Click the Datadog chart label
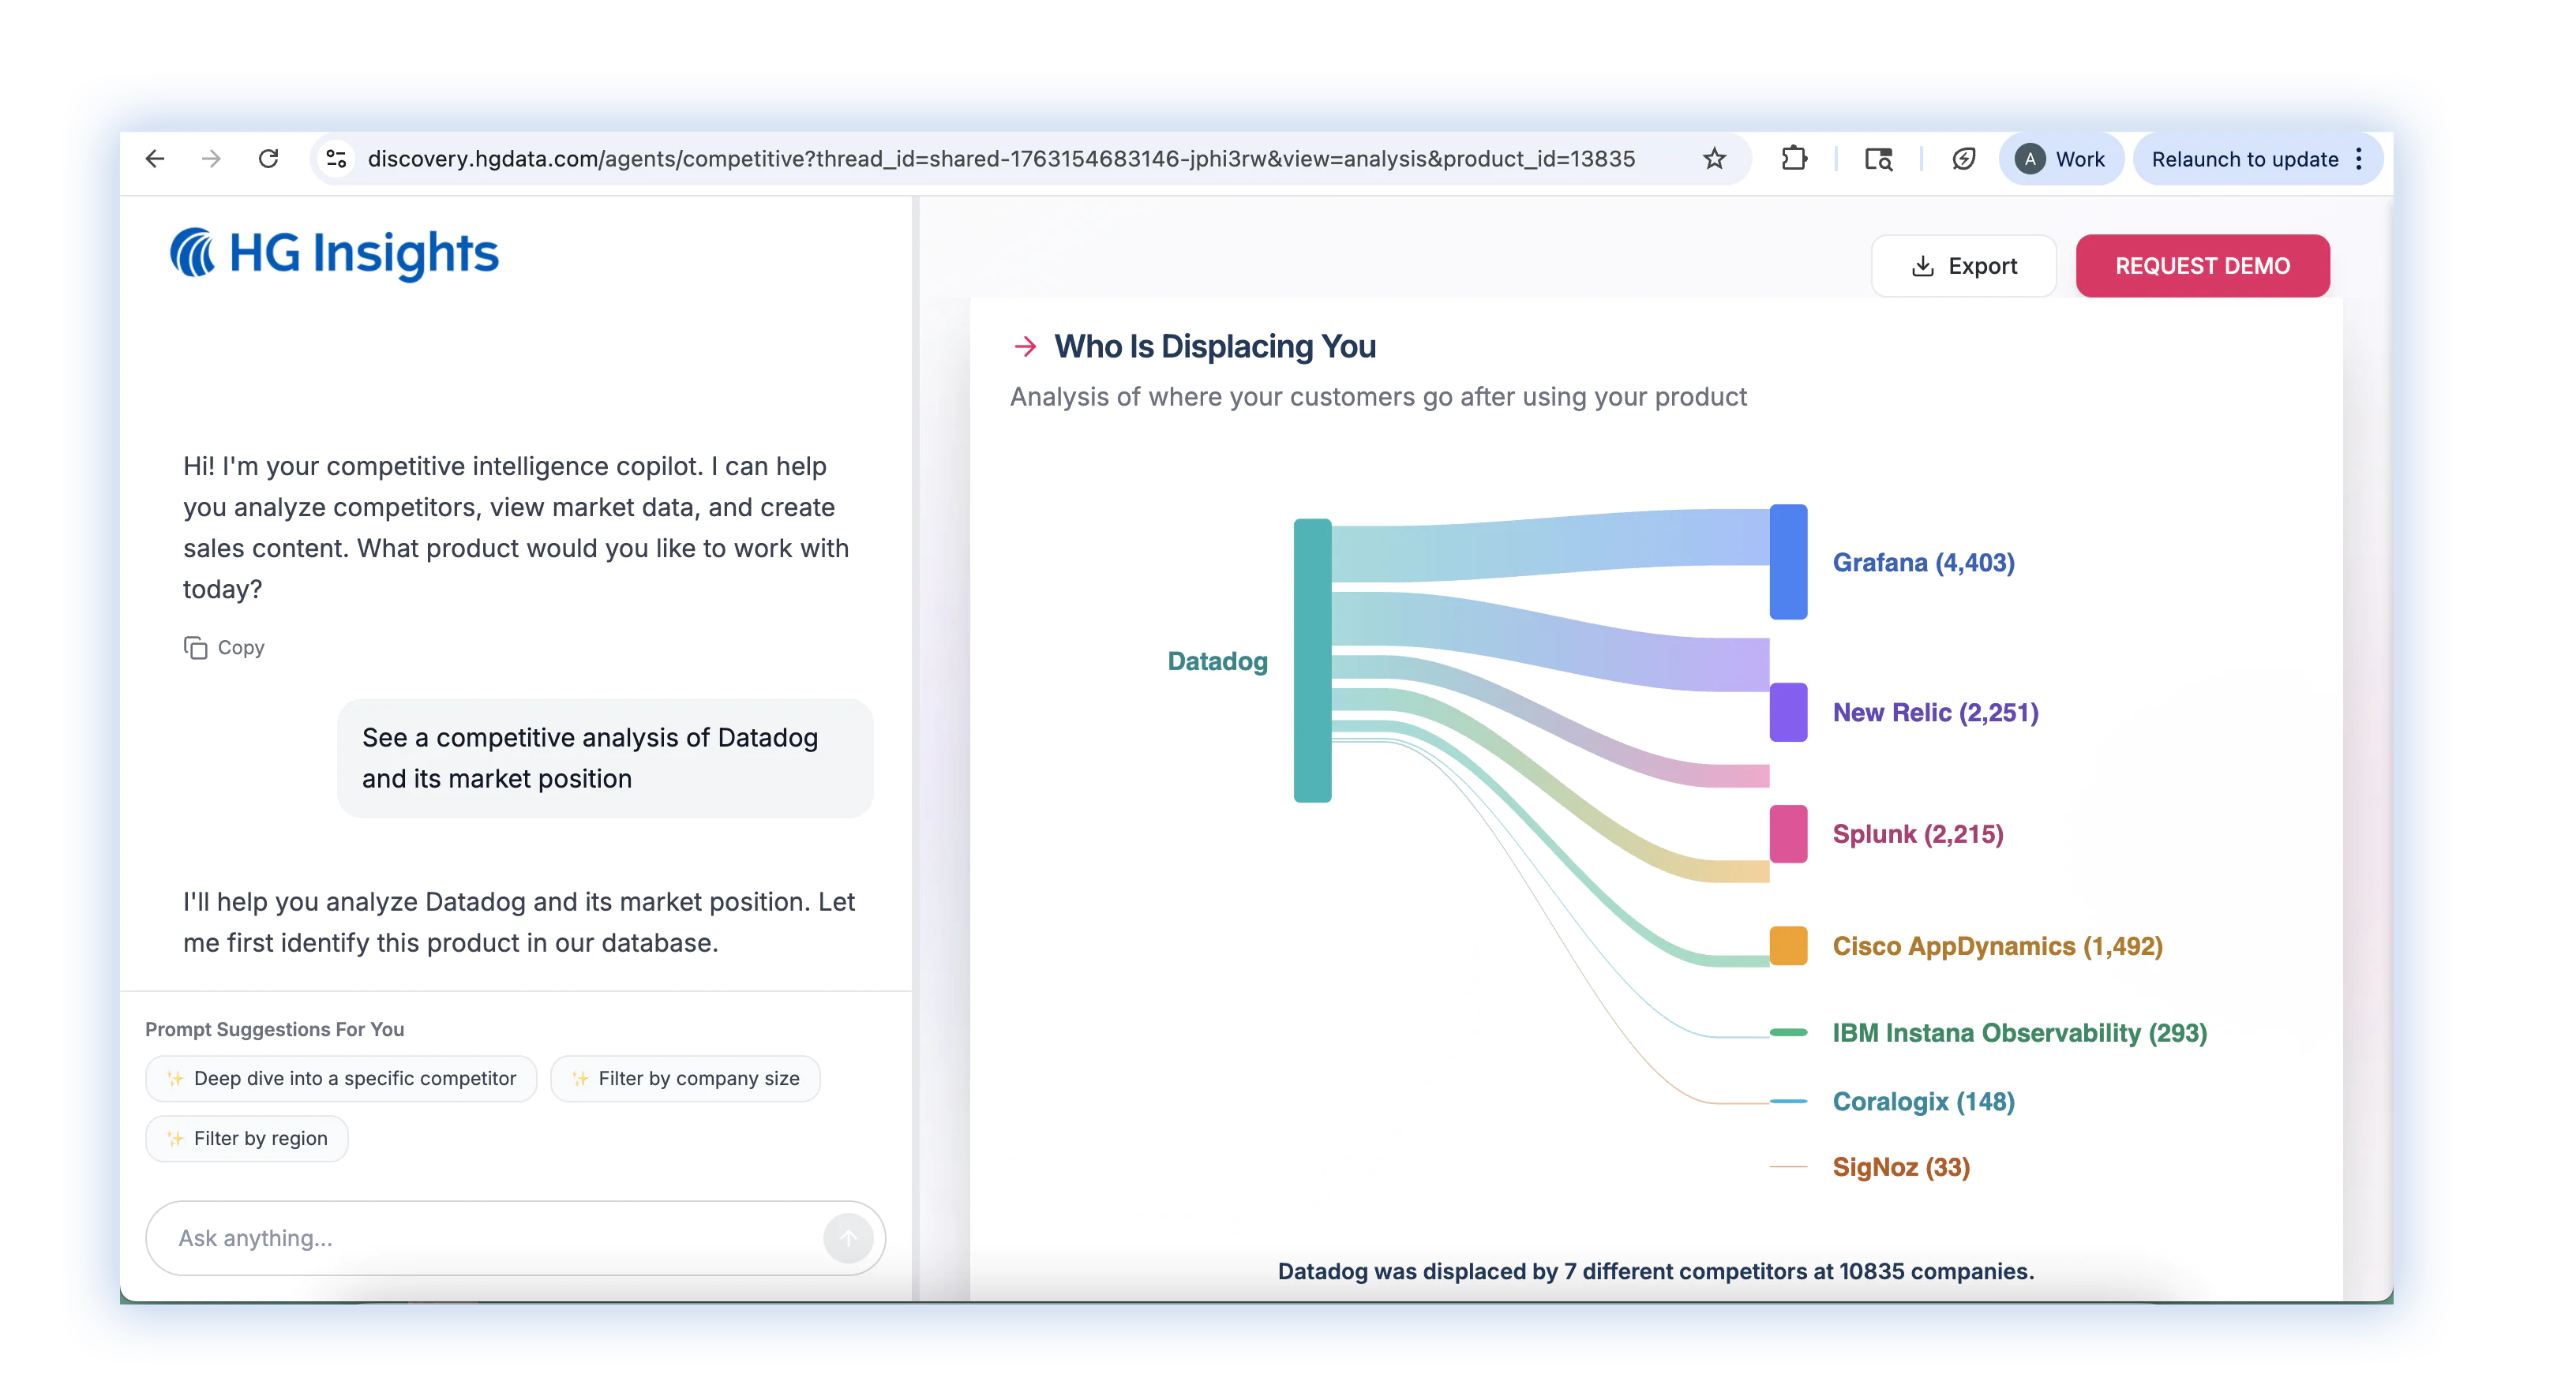2576x1400 pixels. click(1217, 661)
